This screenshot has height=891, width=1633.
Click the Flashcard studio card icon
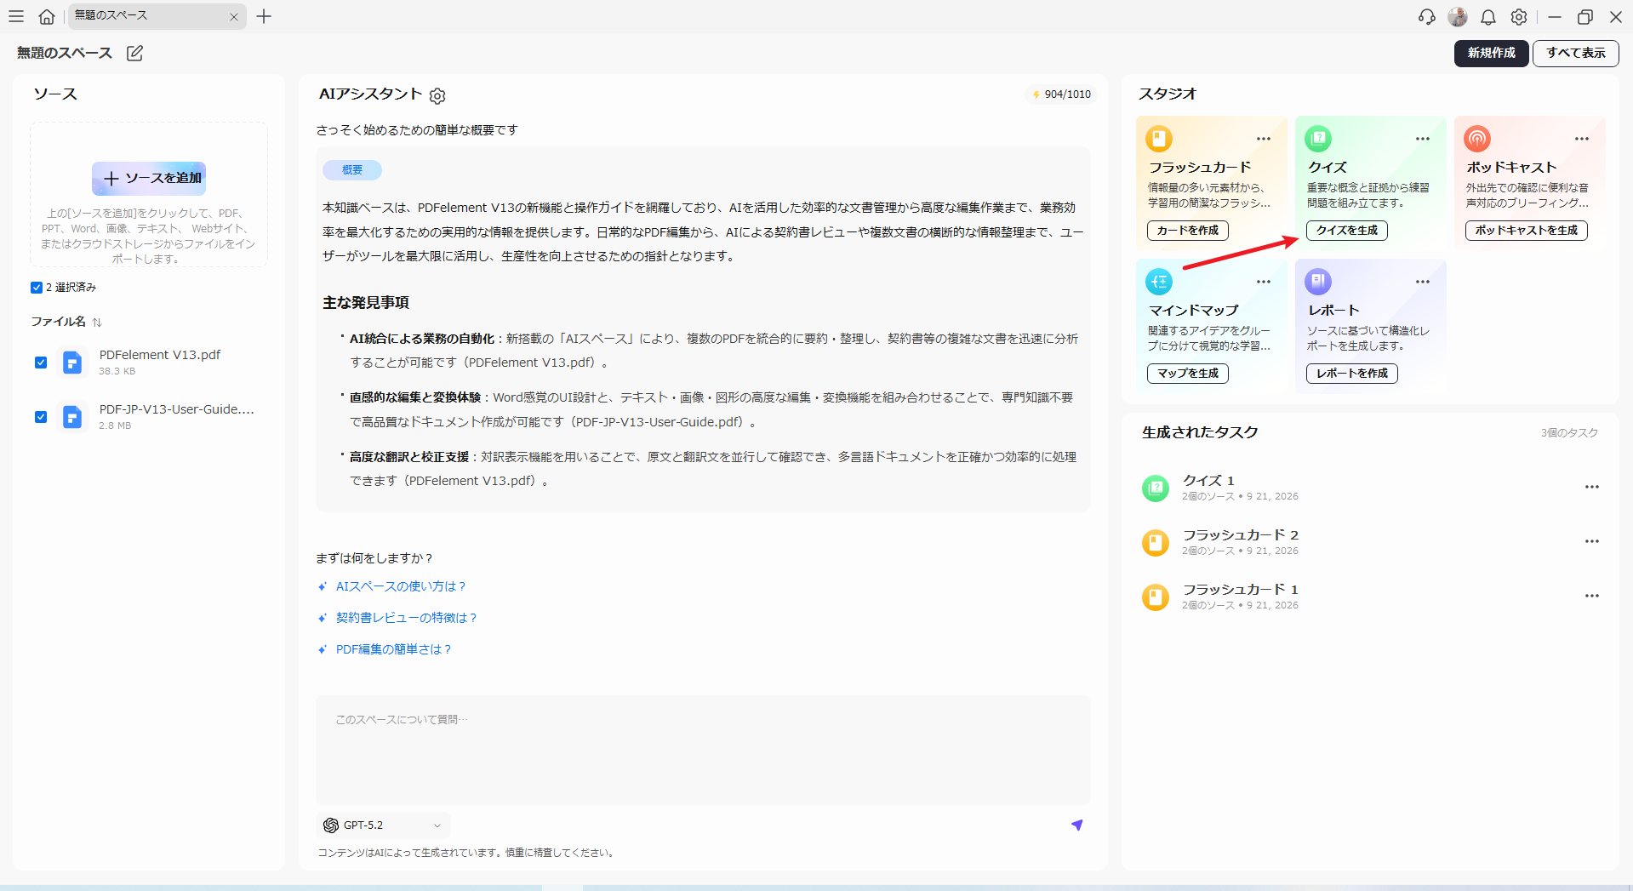1159,138
